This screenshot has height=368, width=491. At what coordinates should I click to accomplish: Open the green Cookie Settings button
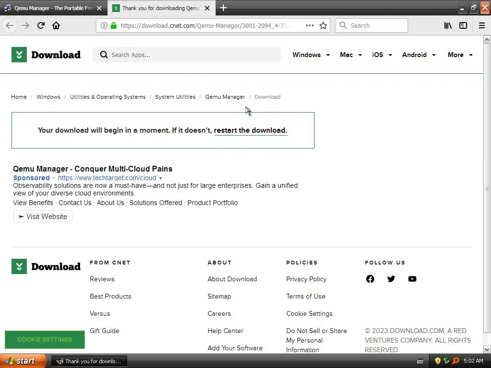[45, 340]
